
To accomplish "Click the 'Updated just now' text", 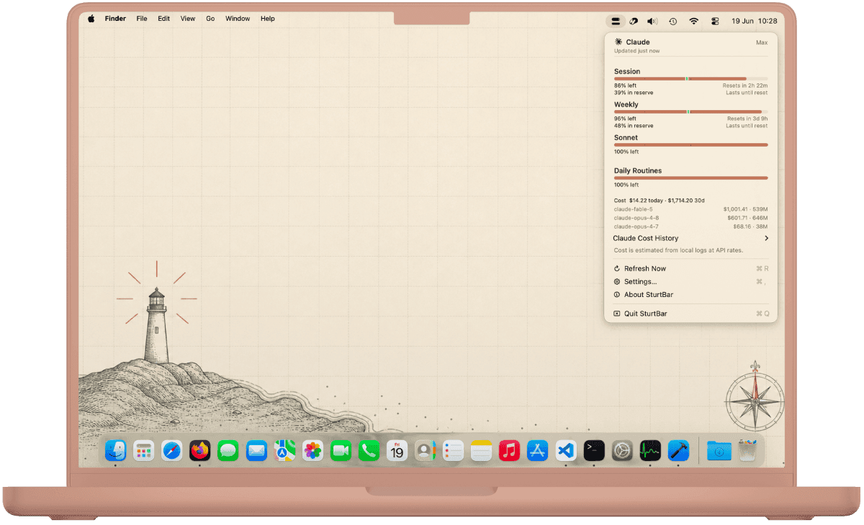I will point(636,51).
